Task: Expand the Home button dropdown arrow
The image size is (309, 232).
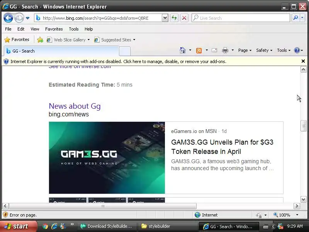Action: click(x=190, y=50)
